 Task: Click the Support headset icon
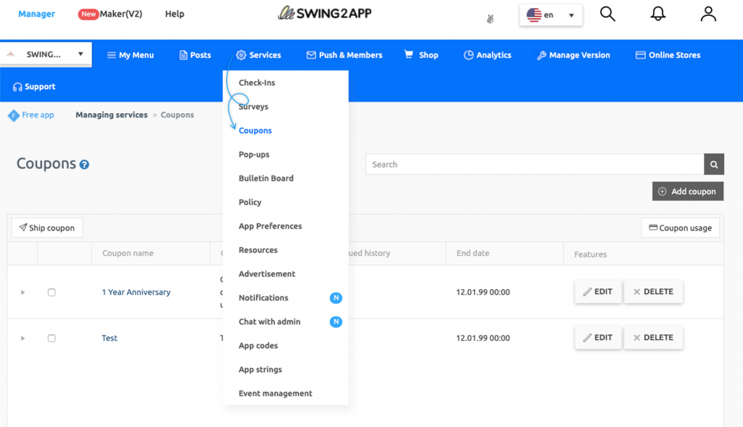coord(16,86)
